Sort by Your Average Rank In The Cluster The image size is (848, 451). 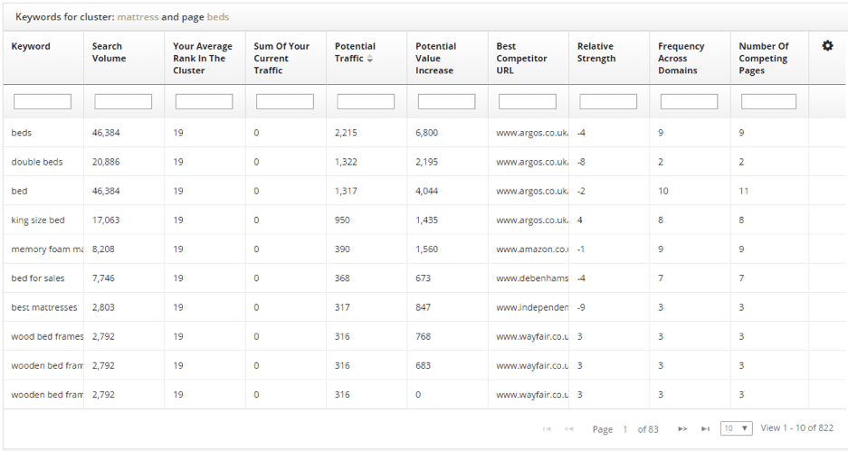point(202,59)
